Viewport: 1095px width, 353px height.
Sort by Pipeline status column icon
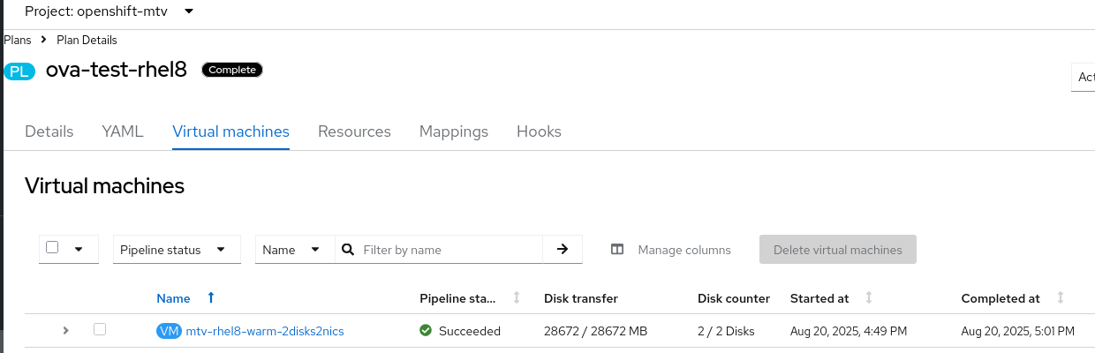[517, 298]
